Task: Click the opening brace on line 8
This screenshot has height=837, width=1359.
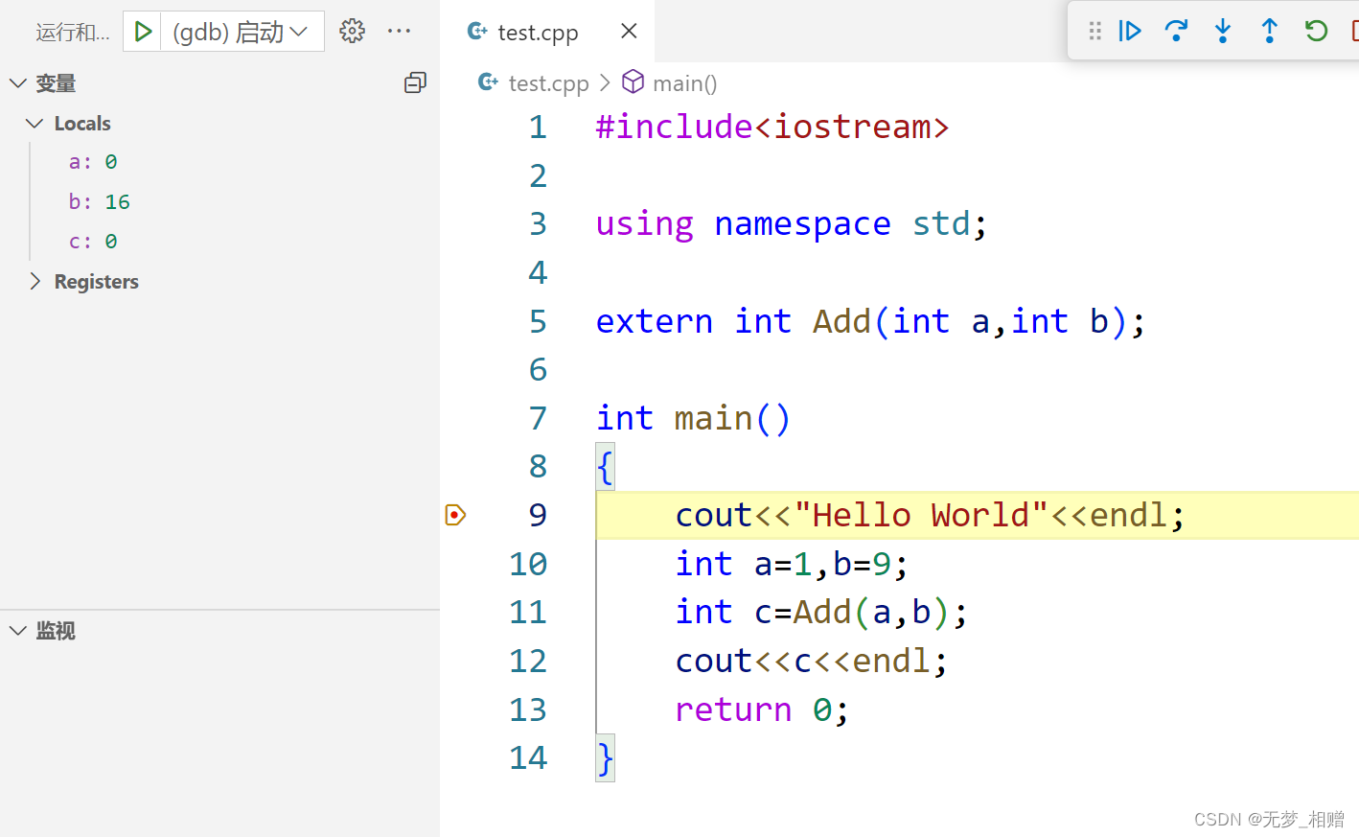Action: [605, 467]
